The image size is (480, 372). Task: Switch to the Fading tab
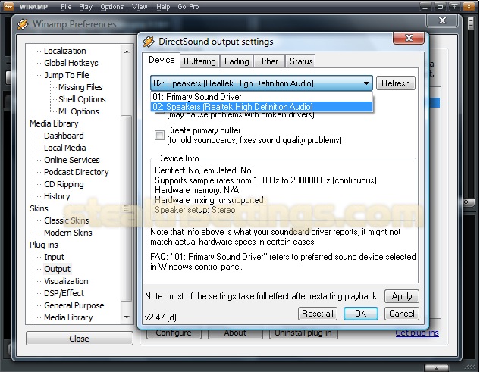[x=237, y=61]
